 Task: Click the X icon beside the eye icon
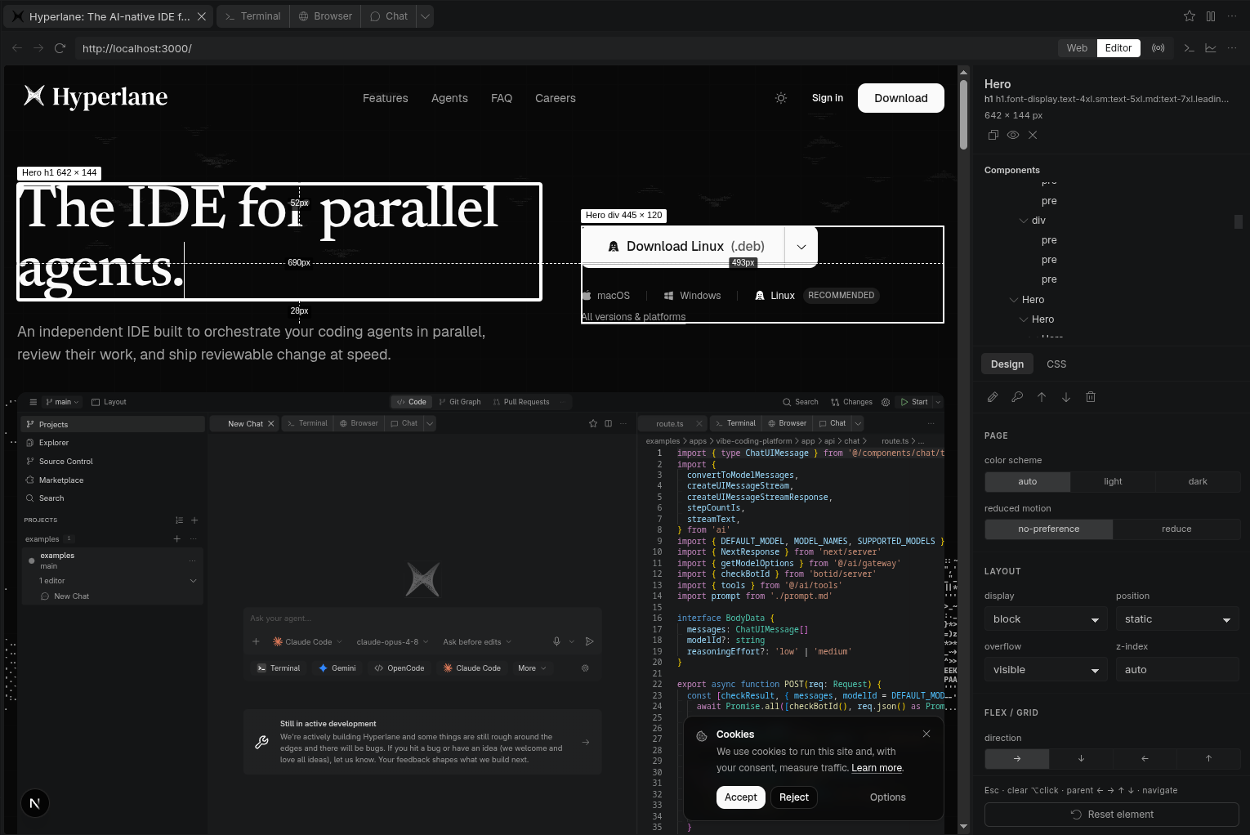point(1033,135)
